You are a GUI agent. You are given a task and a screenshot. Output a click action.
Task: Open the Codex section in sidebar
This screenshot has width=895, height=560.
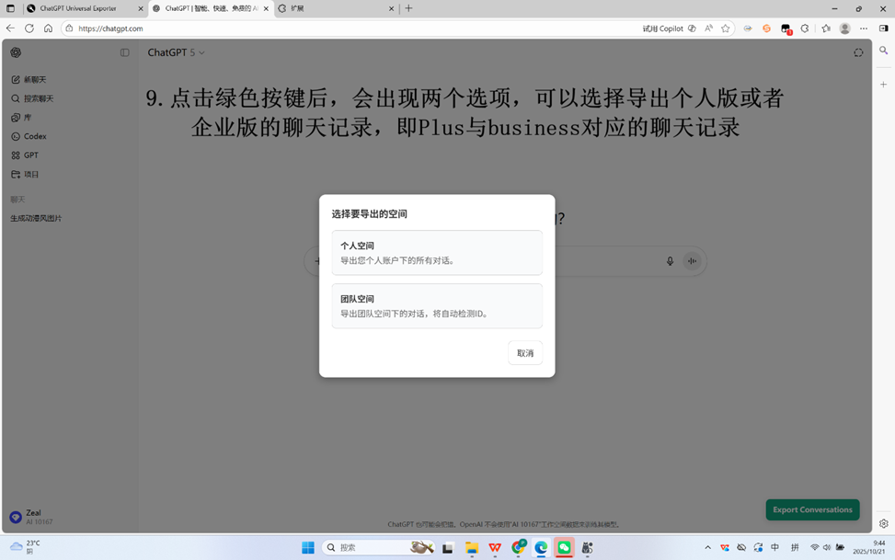33,136
